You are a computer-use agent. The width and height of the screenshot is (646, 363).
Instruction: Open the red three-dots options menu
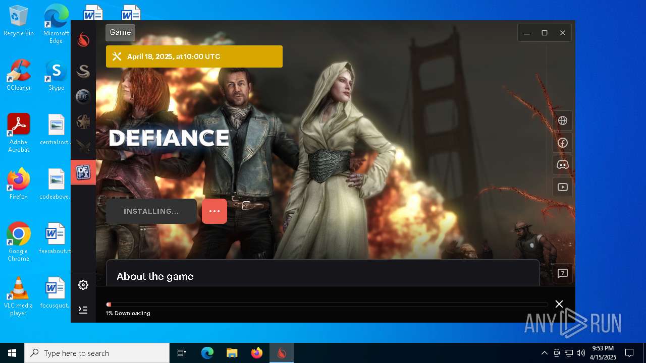click(x=214, y=211)
